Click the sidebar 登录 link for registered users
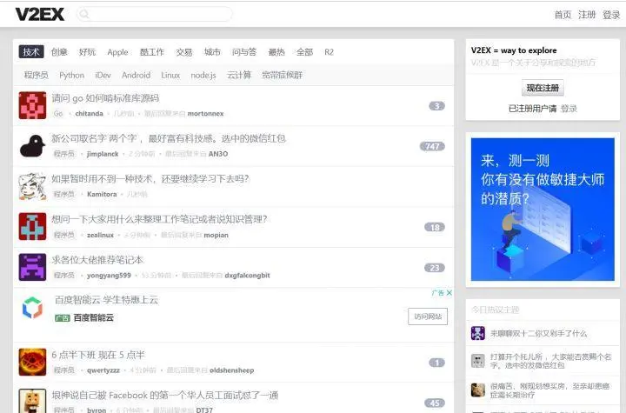The width and height of the screenshot is (626, 413). (x=569, y=109)
